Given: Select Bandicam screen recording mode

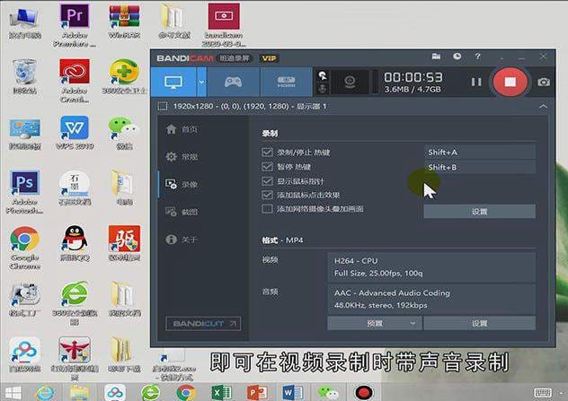Looking at the screenshot, I should [x=173, y=82].
